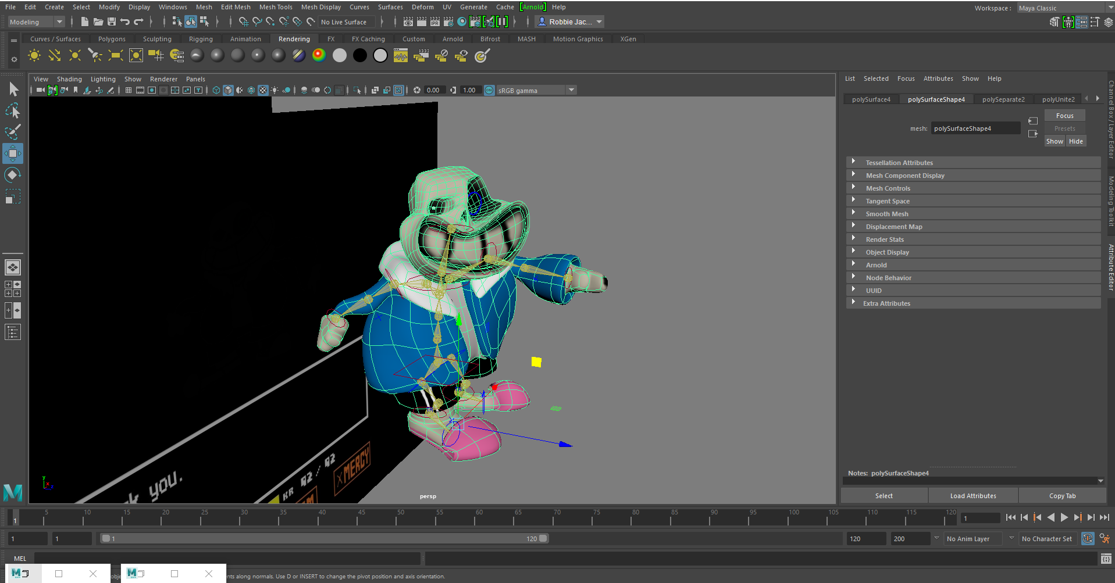Click the black color swatch on shelf
This screenshot has height=583, width=1115.
[360, 56]
